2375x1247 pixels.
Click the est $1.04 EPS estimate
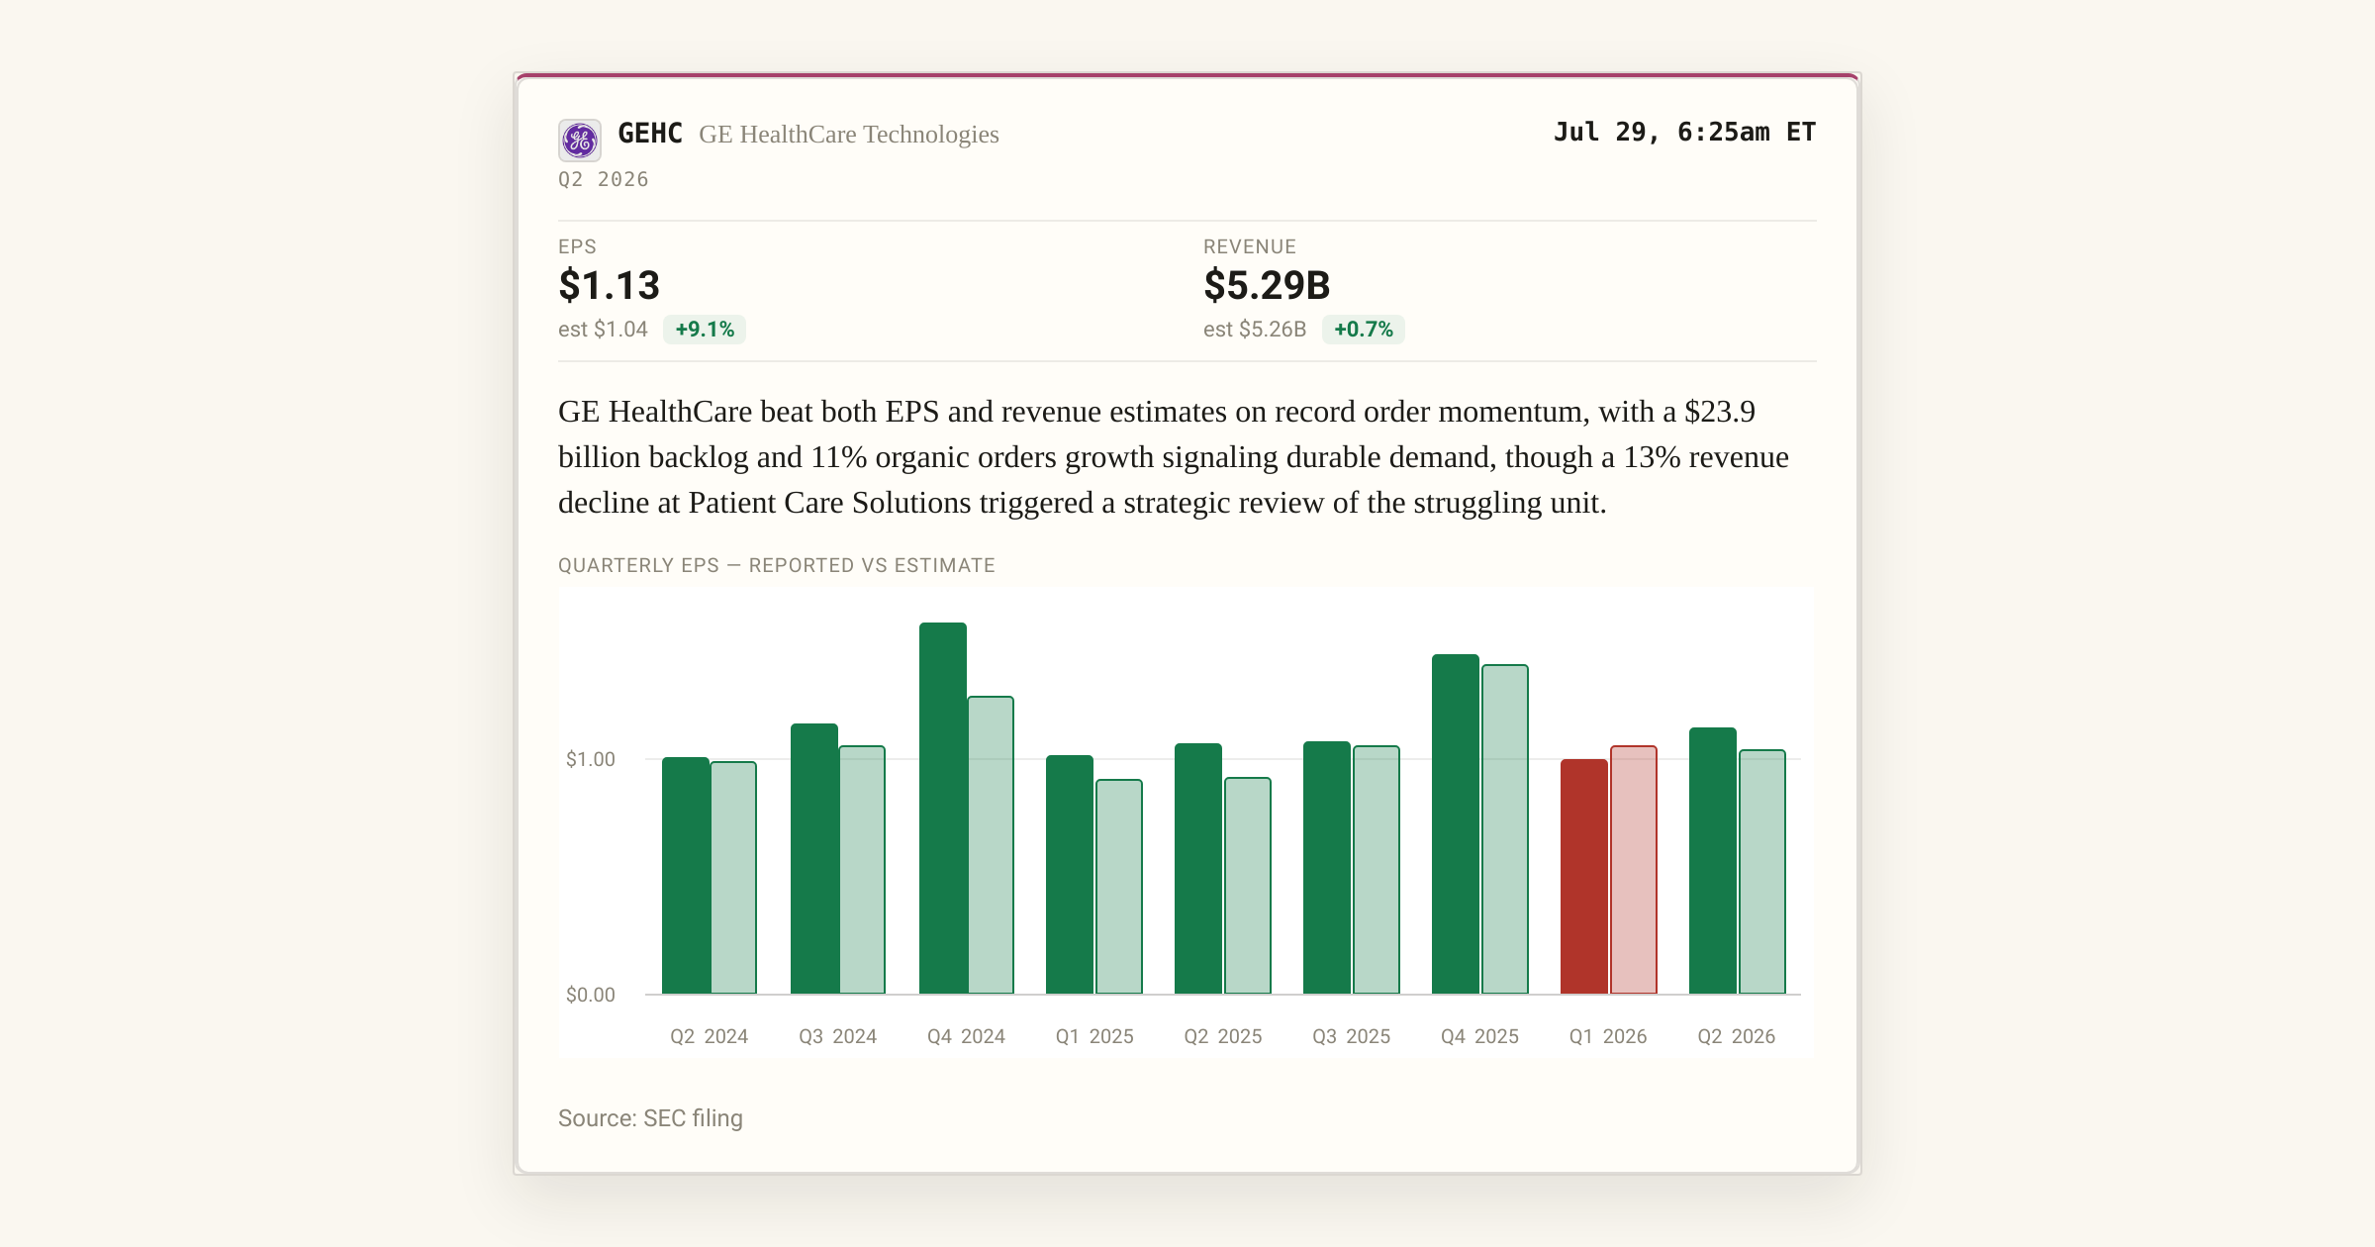coord(603,330)
